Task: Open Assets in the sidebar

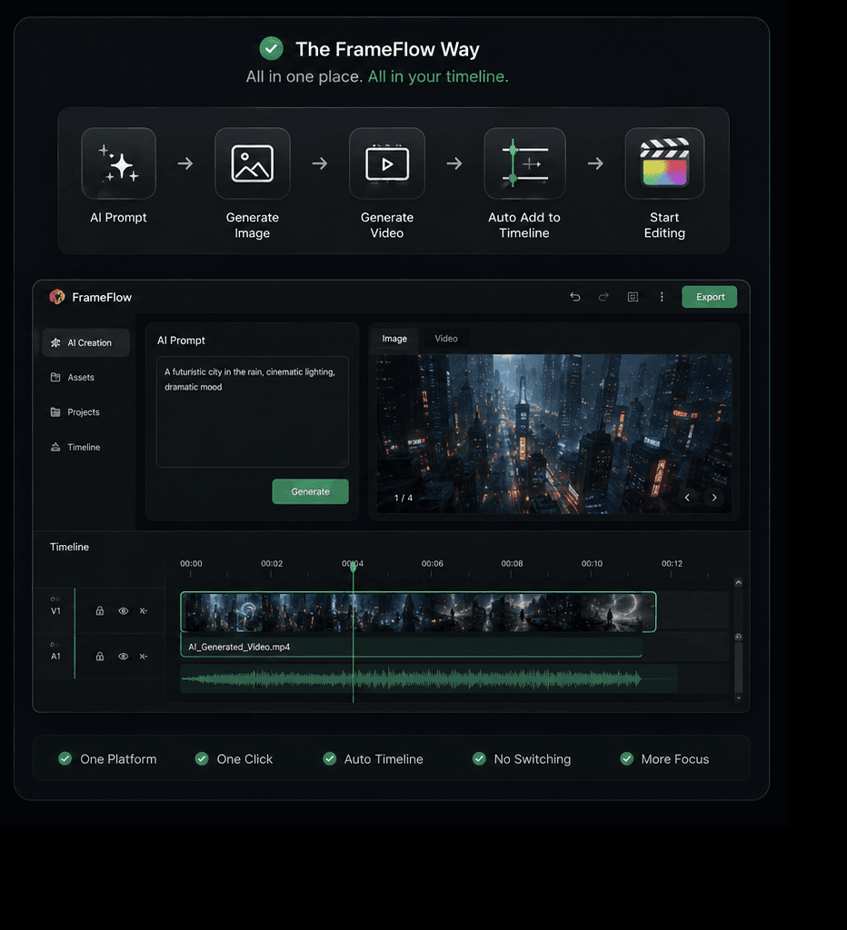Action: click(73, 377)
